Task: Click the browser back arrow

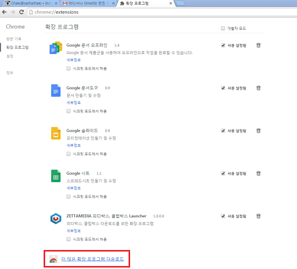Action: click(4, 12)
